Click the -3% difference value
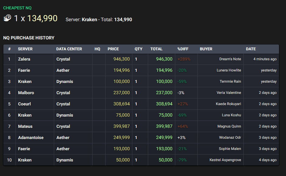Image resolution: width=286 pixels, height=176 pixels. pyautogui.click(x=181, y=93)
